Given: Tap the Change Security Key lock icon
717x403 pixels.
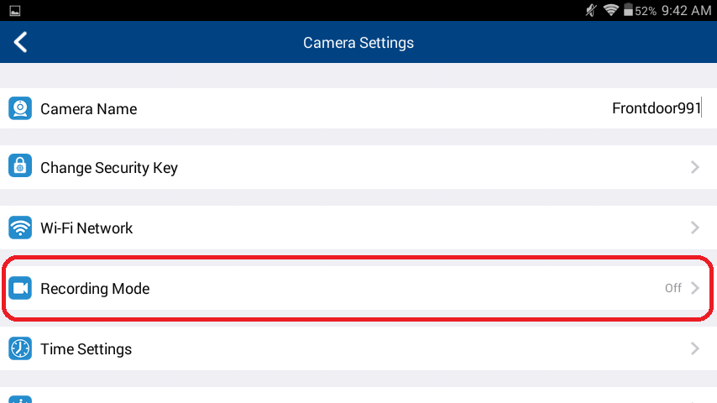Looking at the screenshot, I should coord(20,165).
